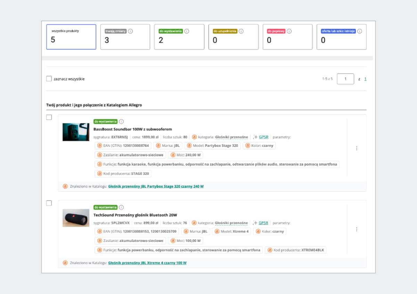Click the page "1" pagination link
Image resolution: width=417 pixels, height=294 pixels.
tap(365, 79)
